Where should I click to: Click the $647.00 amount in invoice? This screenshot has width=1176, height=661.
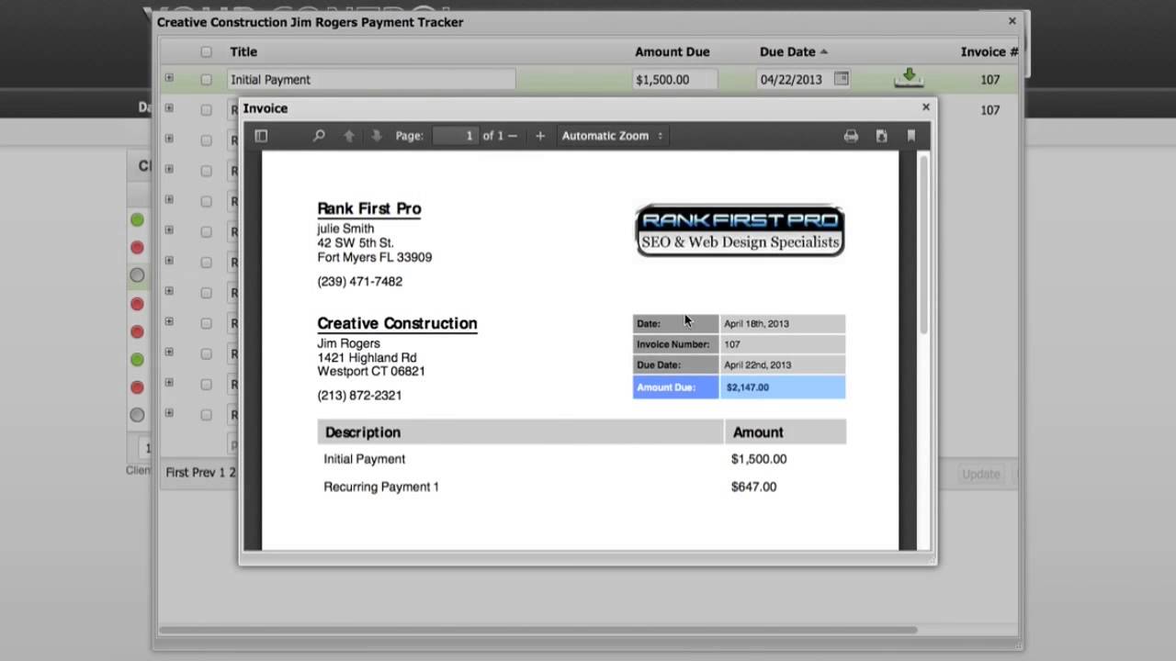(753, 487)
